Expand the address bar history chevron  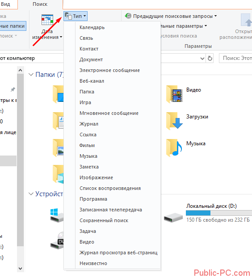pyautogui.click(x=202, y=59)
